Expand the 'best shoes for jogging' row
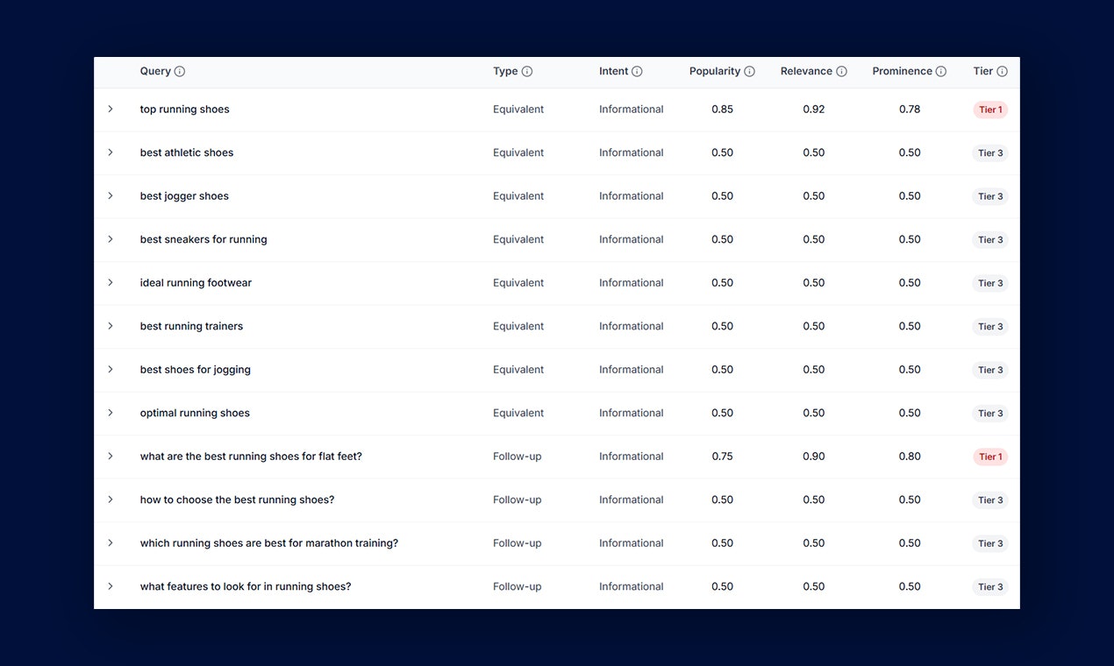The image size is (1114, 666). tap(111, 369)
